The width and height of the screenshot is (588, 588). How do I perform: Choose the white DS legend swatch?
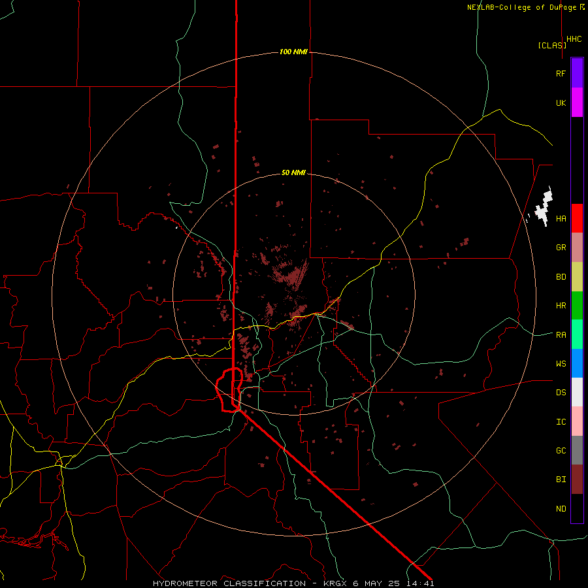(x=577, y=392)
